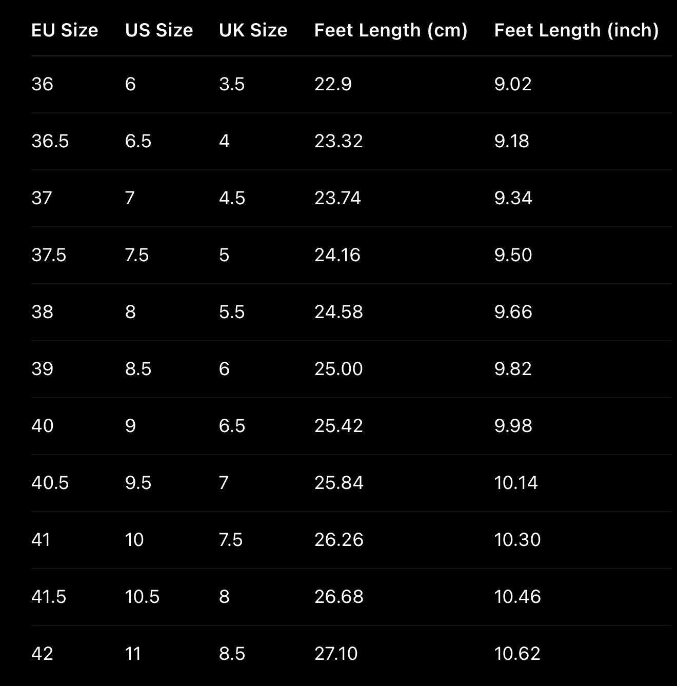Select the Feet Length (inch) header

coord(576,30)
